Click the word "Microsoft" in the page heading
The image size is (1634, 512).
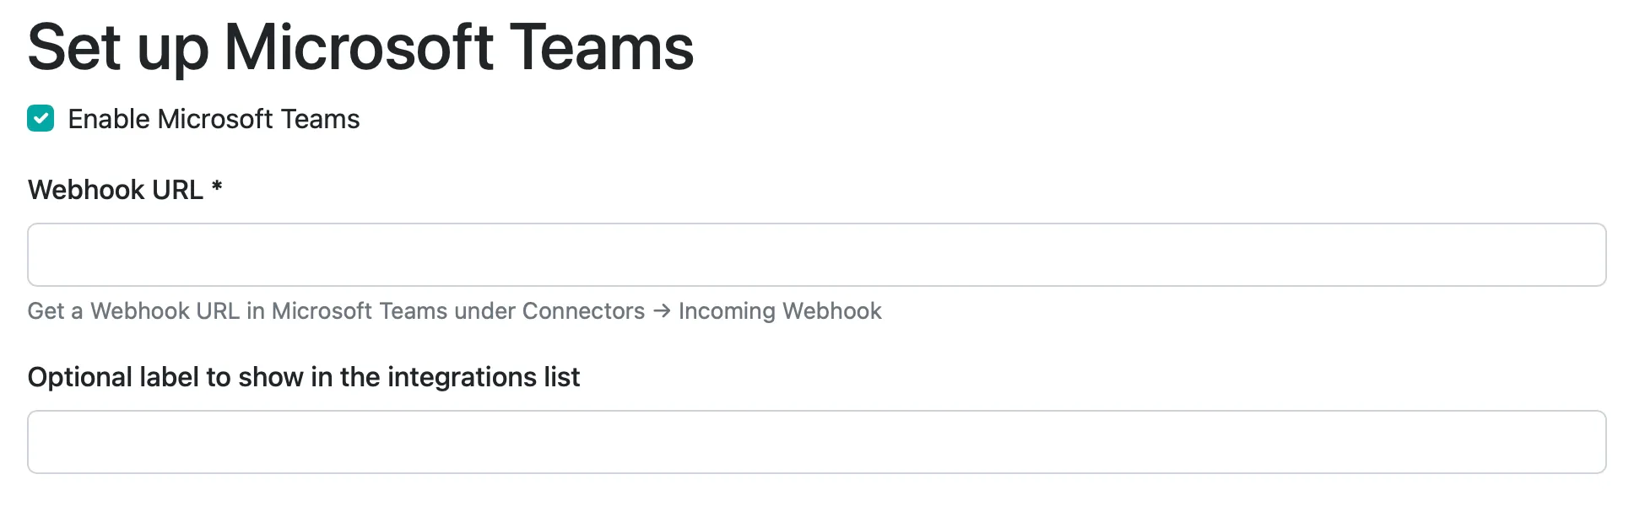tap(359, 47)
